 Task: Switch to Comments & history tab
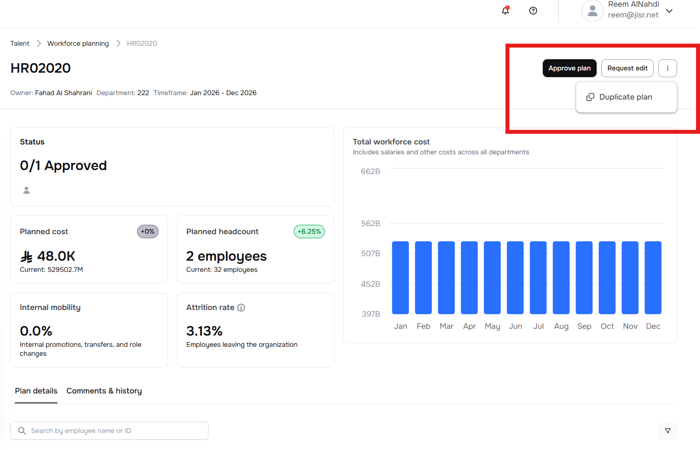pyautogui.click(x=104, y=391)
